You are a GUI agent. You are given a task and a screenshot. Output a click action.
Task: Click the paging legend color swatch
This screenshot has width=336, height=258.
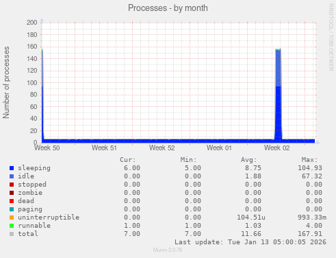tap(12, 209)
